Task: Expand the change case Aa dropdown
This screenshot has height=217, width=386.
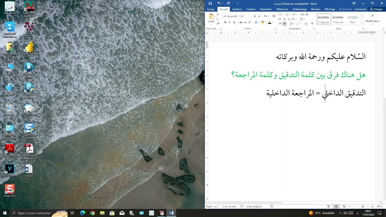Action: 266,16
